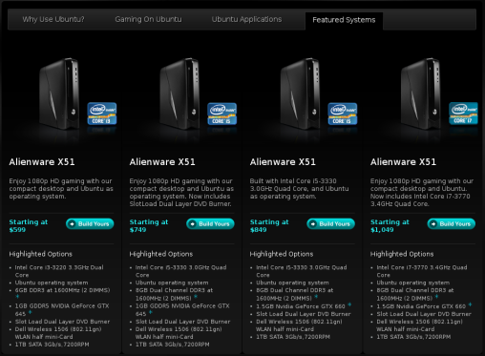Select the Featured Systems tab
This screenshot has height=356, width=485.
click(344, 20)
